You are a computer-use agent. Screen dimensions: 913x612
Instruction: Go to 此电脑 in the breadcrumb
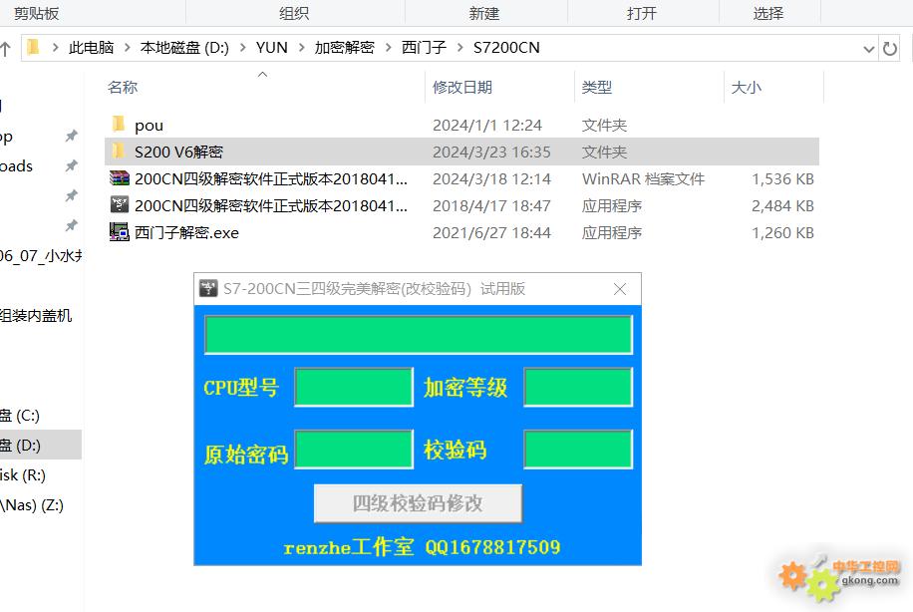point(91,48)
